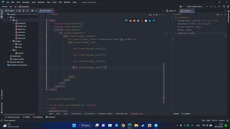Viewport: 230px width, 129px height.
Task: Open VCS menu
Action: [x=60, y=2]
